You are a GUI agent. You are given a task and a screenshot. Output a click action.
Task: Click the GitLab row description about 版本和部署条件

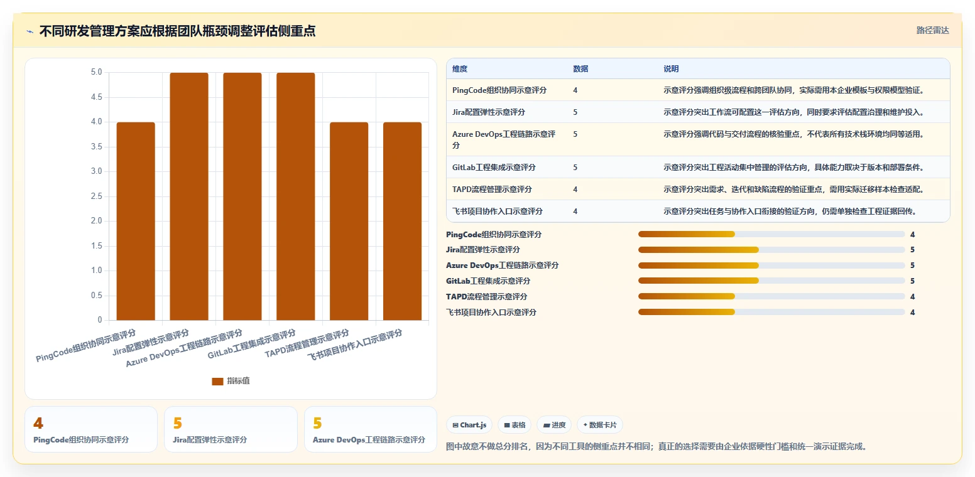793,168
